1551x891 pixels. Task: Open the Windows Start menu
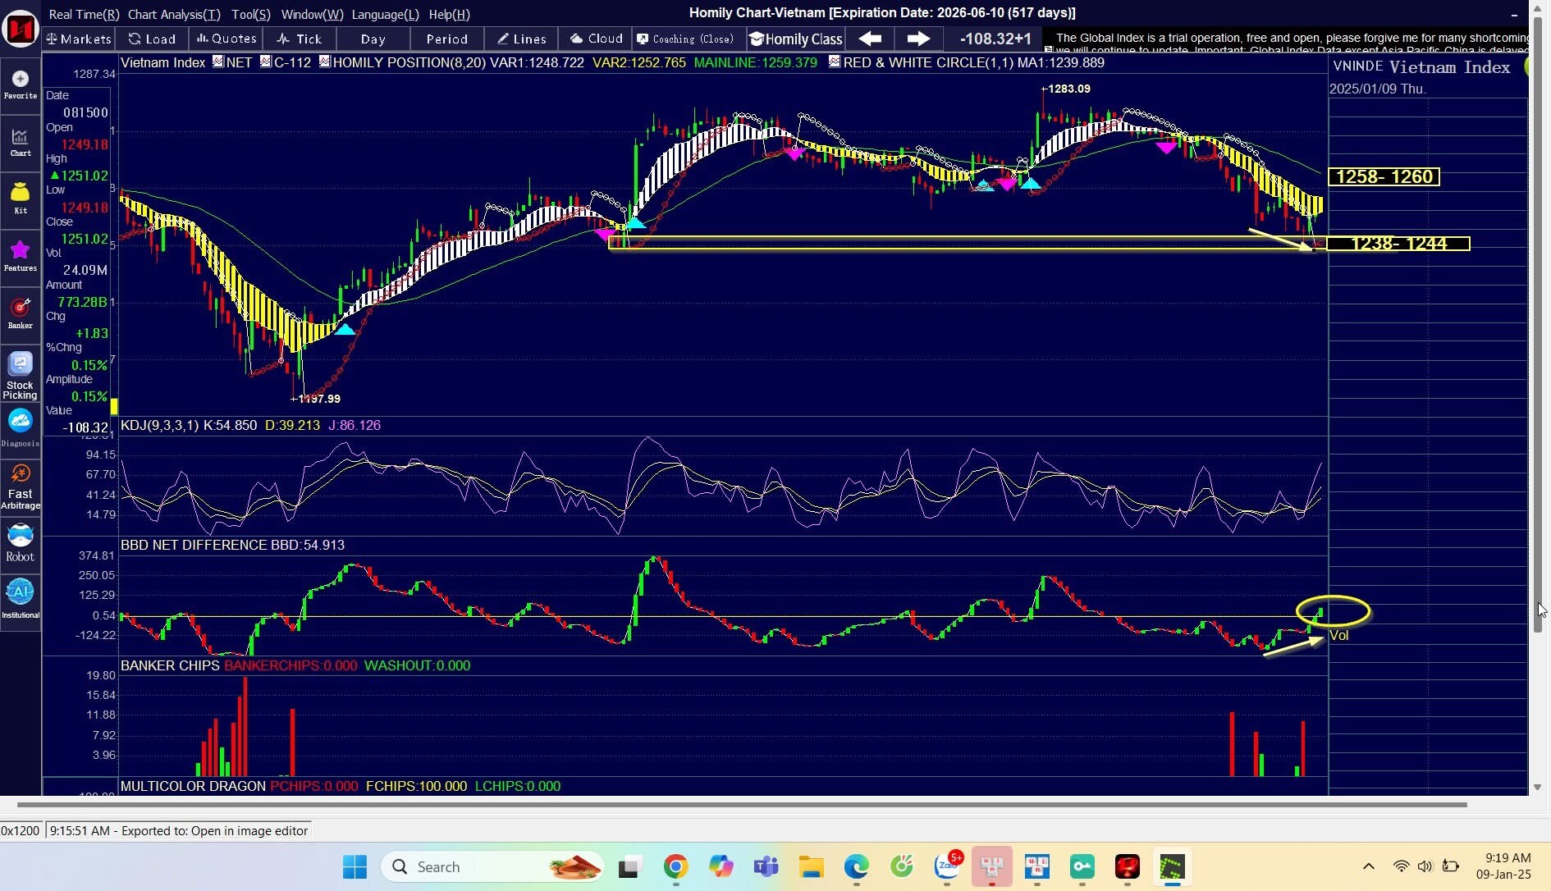tap(355, 867)
